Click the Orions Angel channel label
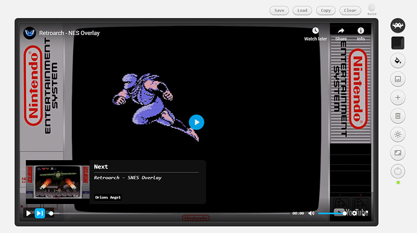Image resolution: width=417 pixels, height=233 pixels. point(108,197)
